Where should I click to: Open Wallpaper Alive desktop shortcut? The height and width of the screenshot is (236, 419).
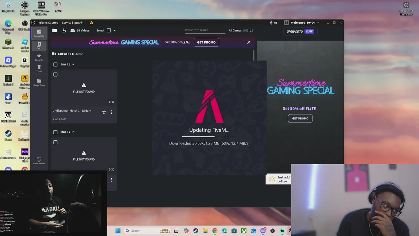click(x=25, y=155)
